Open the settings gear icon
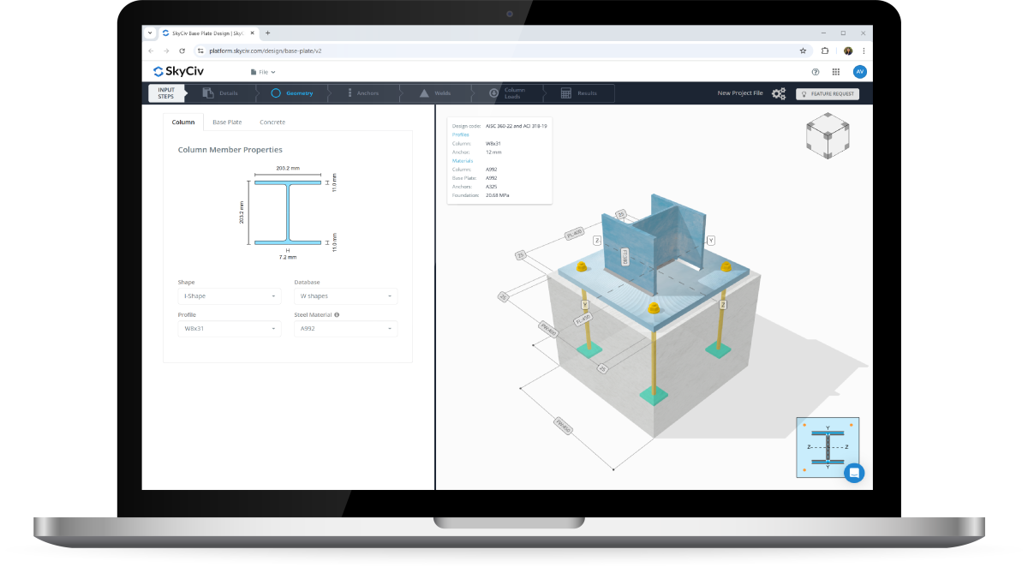Viewport: 1028px width, 567px height. [779, 93]
